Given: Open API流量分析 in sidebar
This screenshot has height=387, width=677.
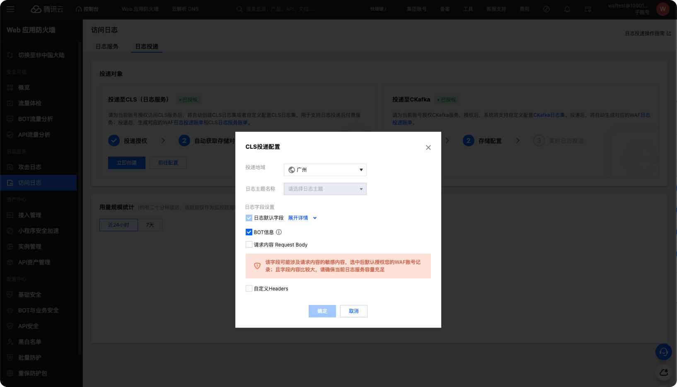Looking at the screenshot, I should click(x=39, y=135).
